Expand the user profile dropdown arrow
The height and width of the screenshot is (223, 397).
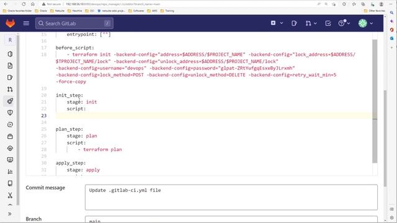[x=372, y=24]
